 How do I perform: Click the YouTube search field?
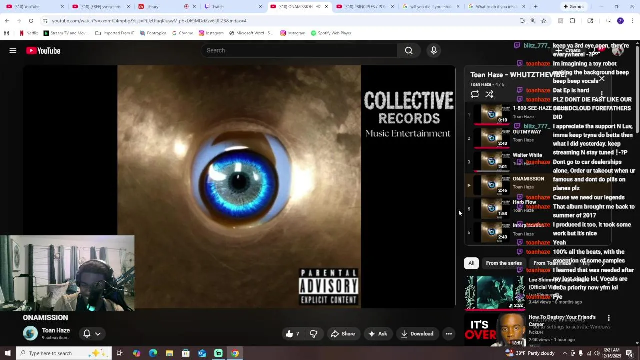click(300, 50)
